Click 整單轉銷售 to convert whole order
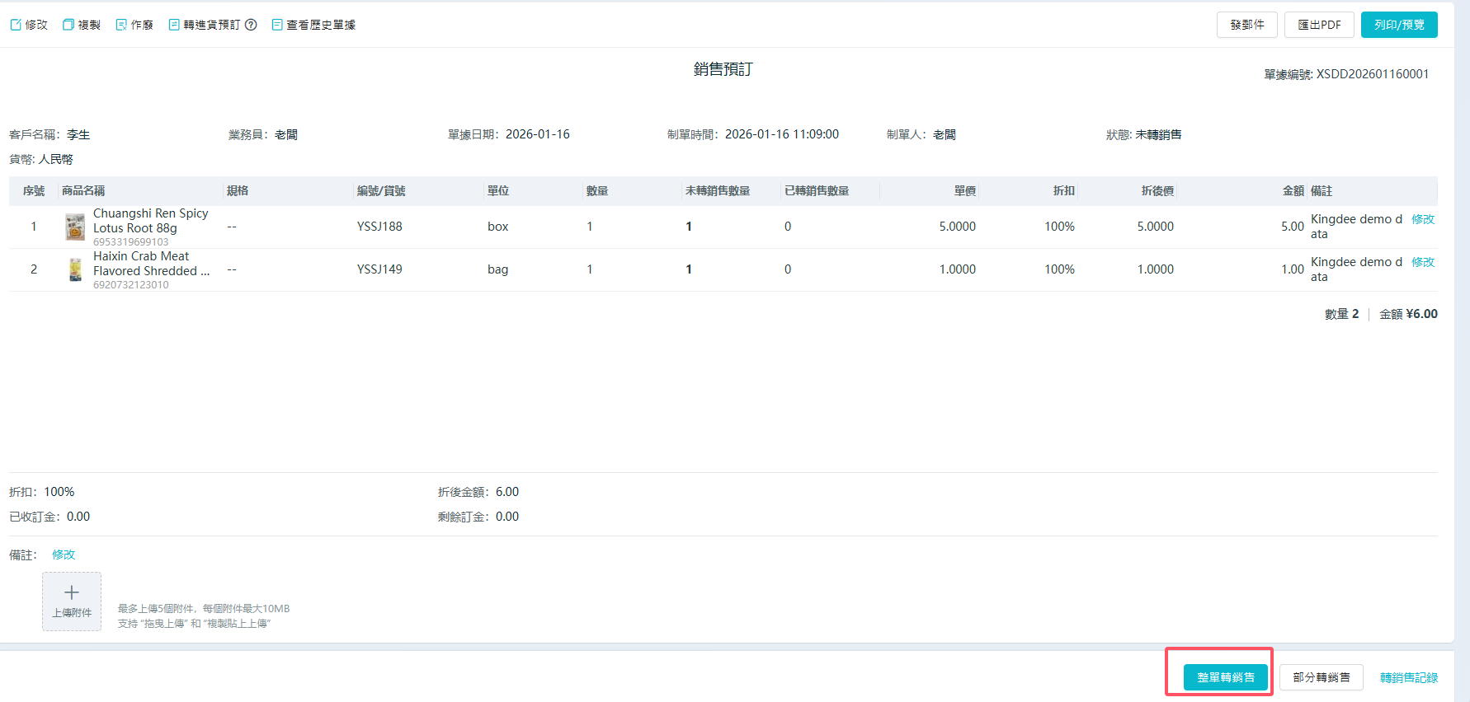This screenshot has height=702, width=1470. 1225,677
